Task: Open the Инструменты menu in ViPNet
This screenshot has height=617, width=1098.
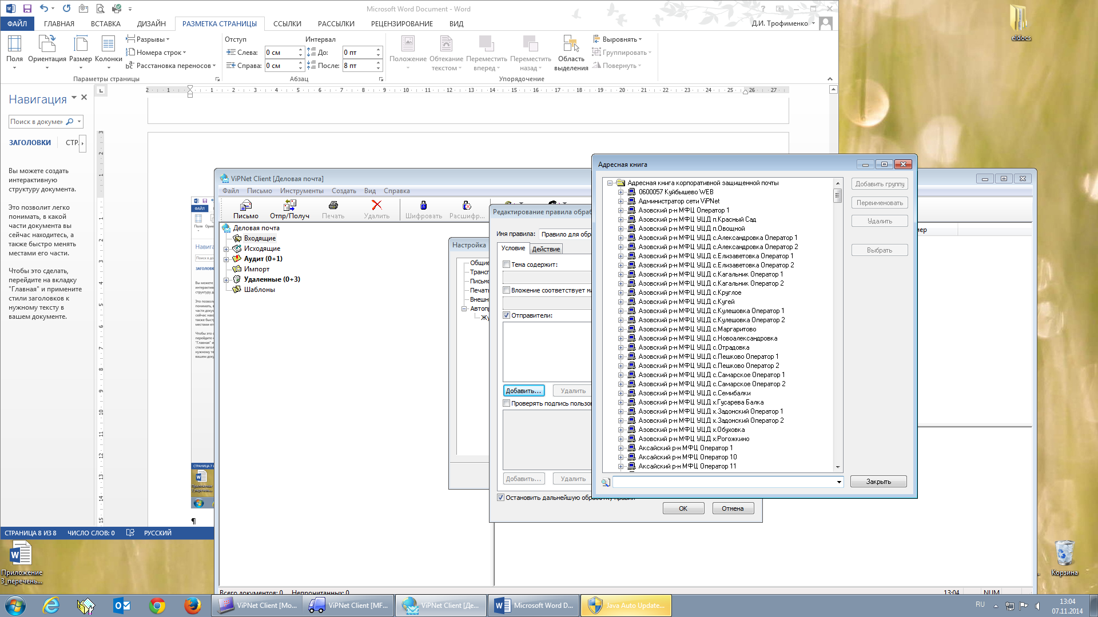Action: [301, 191]
